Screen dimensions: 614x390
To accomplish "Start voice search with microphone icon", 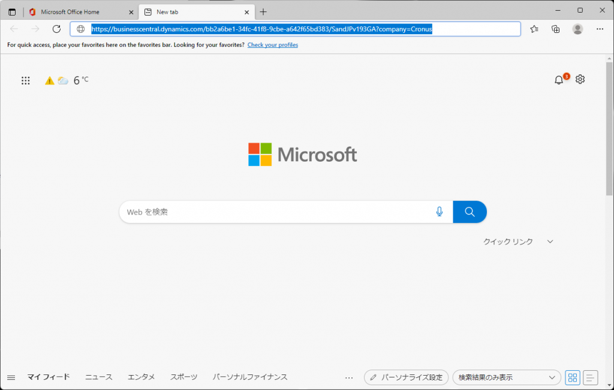I will coord(440,211).
